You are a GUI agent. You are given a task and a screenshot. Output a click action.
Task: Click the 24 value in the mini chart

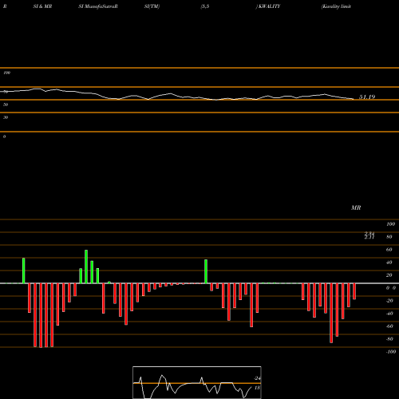[257, 378]
